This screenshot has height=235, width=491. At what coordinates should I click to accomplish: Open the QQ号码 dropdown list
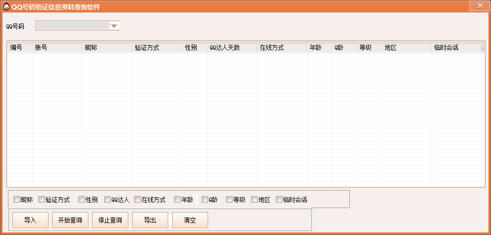click(114, 26)
